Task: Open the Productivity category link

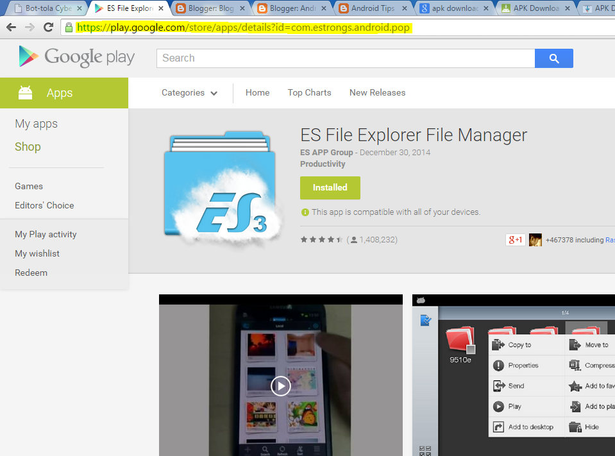Action: (323, 164)
